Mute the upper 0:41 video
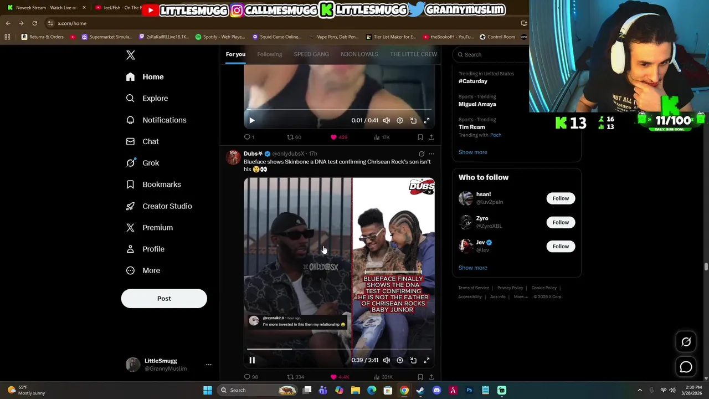 click(387, 120)
